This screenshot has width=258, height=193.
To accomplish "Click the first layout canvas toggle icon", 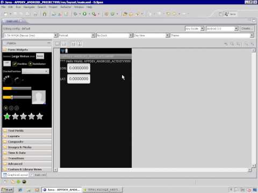I will pos(58,44).
